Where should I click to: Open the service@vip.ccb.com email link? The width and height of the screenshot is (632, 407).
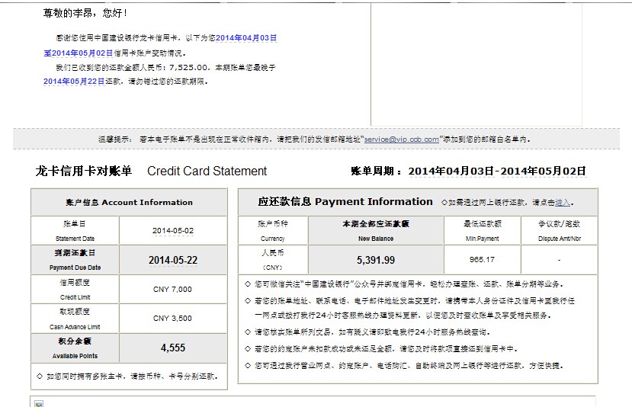click(402, 139)
